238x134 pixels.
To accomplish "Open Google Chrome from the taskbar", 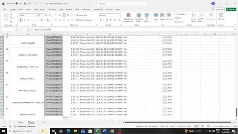I will click(112, 131).
